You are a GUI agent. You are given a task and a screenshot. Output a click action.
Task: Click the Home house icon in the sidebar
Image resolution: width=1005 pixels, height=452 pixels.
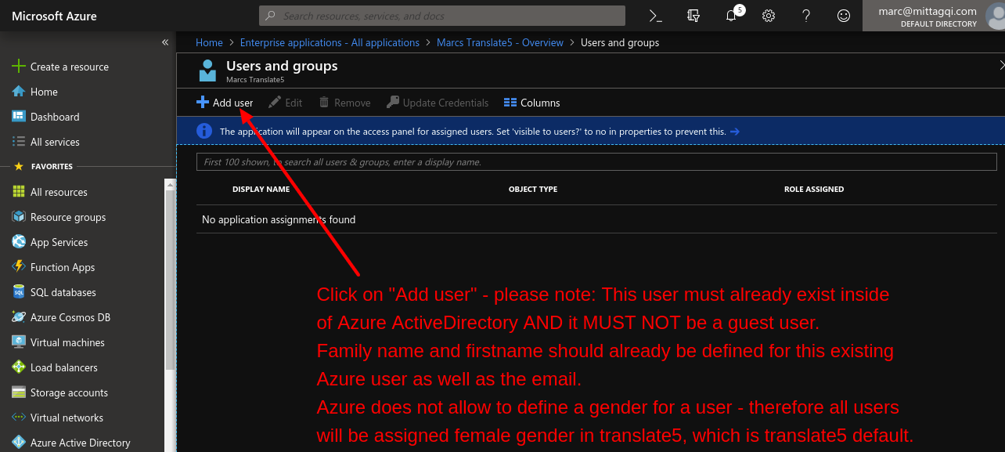[19, 92]
